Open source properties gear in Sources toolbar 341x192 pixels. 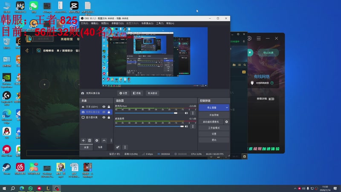(97, 140)
